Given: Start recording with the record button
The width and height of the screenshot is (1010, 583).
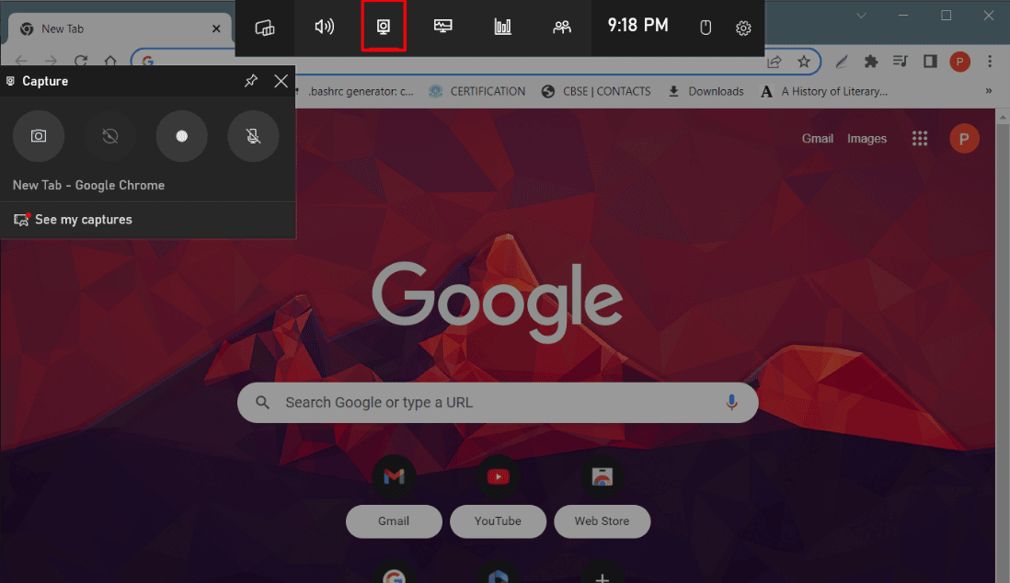Looking at the screenshot, I should pos(181,136).
